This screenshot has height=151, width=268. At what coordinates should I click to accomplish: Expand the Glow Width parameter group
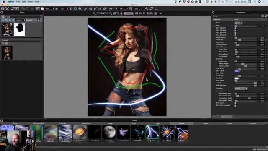[214, 73]
